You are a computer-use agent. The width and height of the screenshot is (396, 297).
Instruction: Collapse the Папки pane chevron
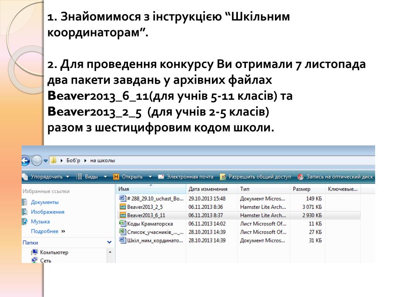(109, 242)
